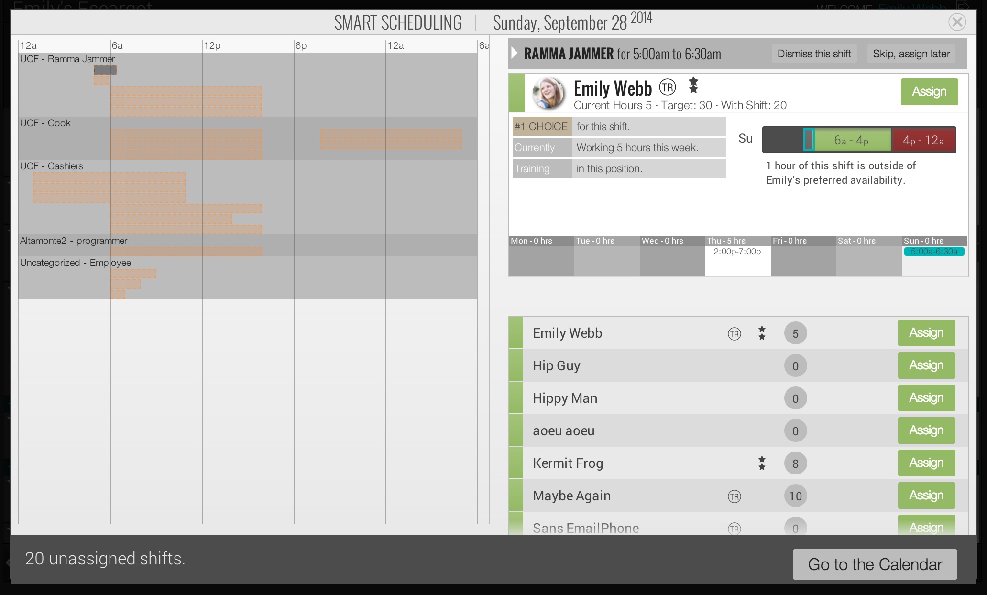Screen dimensions: 987x595
Task: Click TR icon in Sans EmailPhone row
Action: click(x=735, y=529)
